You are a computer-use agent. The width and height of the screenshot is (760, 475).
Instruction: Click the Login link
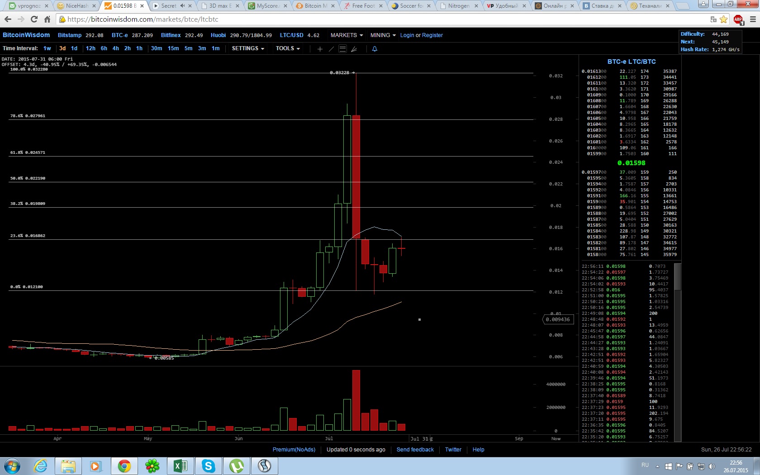tap(407, 35)
